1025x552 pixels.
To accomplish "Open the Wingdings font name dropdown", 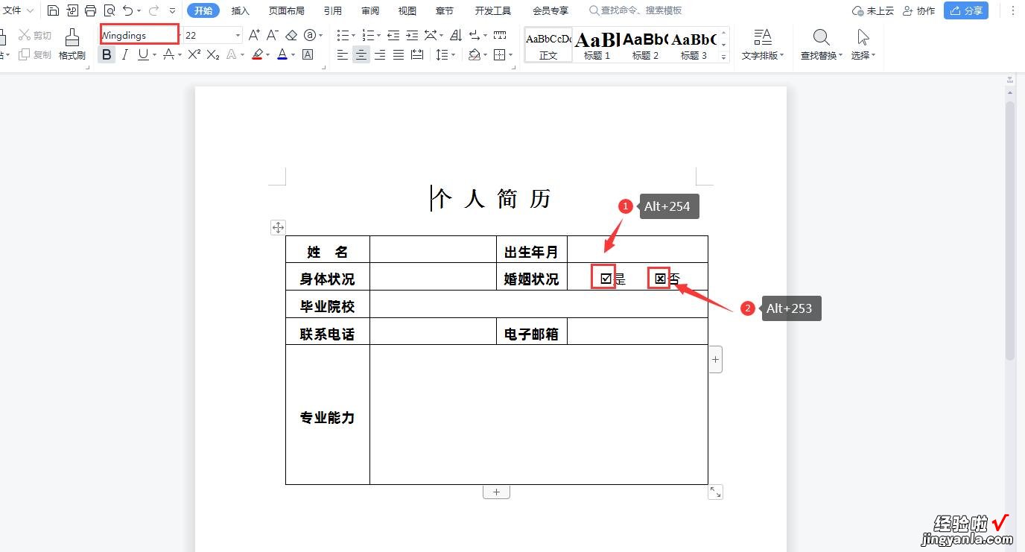I will (x=180, y=35).
